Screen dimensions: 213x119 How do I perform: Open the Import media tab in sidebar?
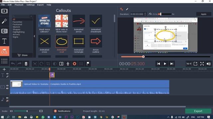pos(4,11)
